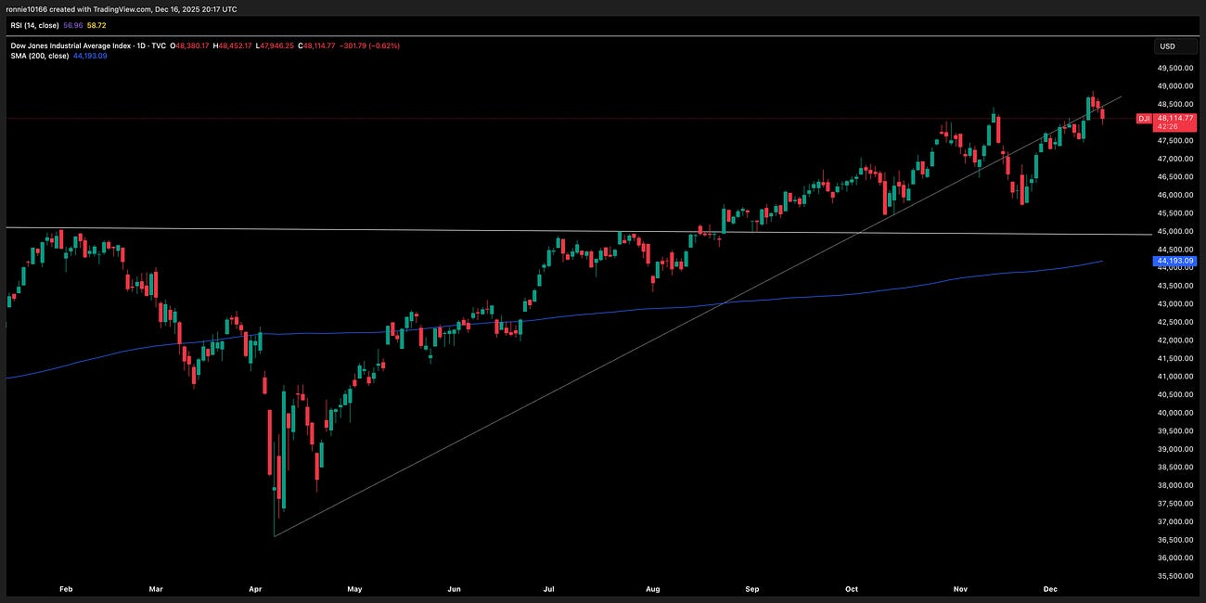Click the Feb label on time axis
1206x603 pixels.
click(65, 588)
